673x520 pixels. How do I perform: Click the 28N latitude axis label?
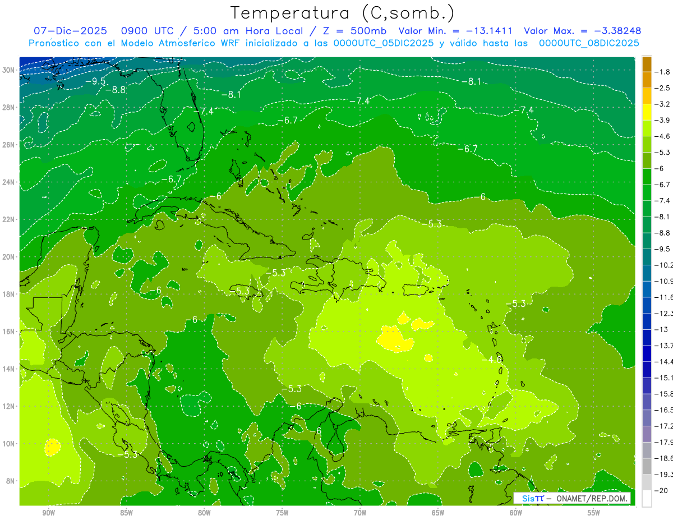[8, 107]
